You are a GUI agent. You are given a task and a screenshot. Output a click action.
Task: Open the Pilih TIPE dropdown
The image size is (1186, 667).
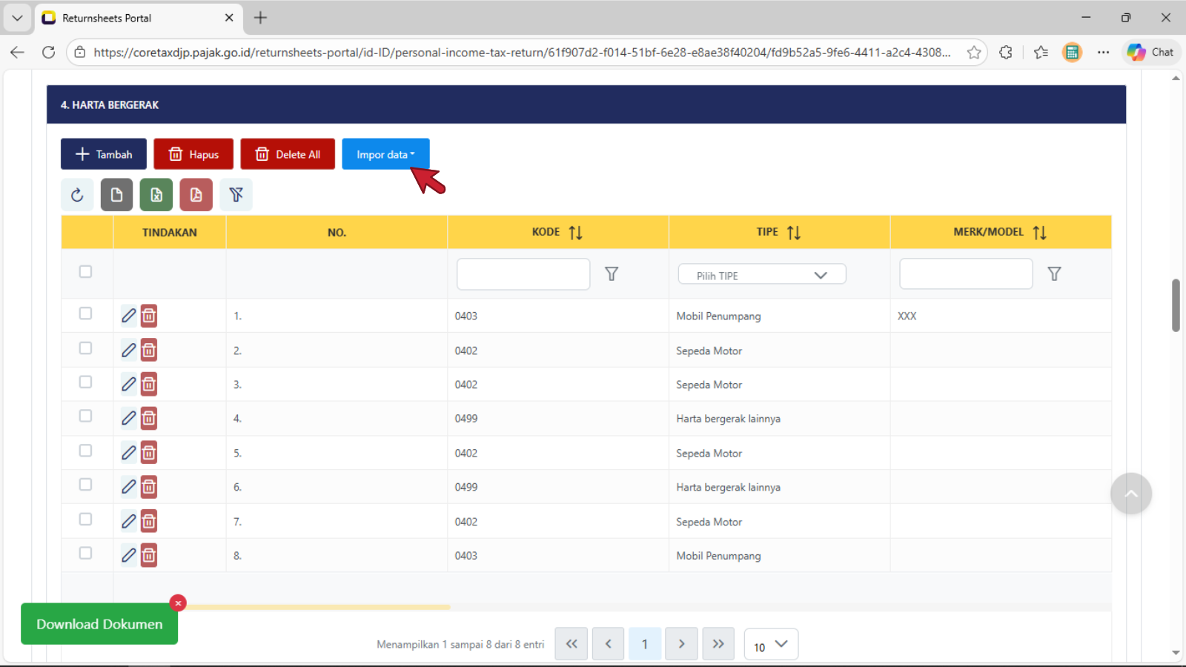coord(761,275)
